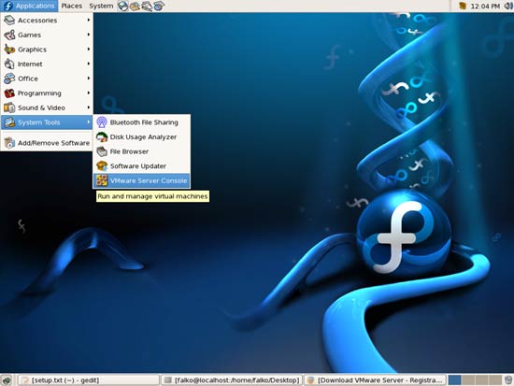Click the Sound & Video label
This screenshot has width=514, height=386.
tap(41, 107)
